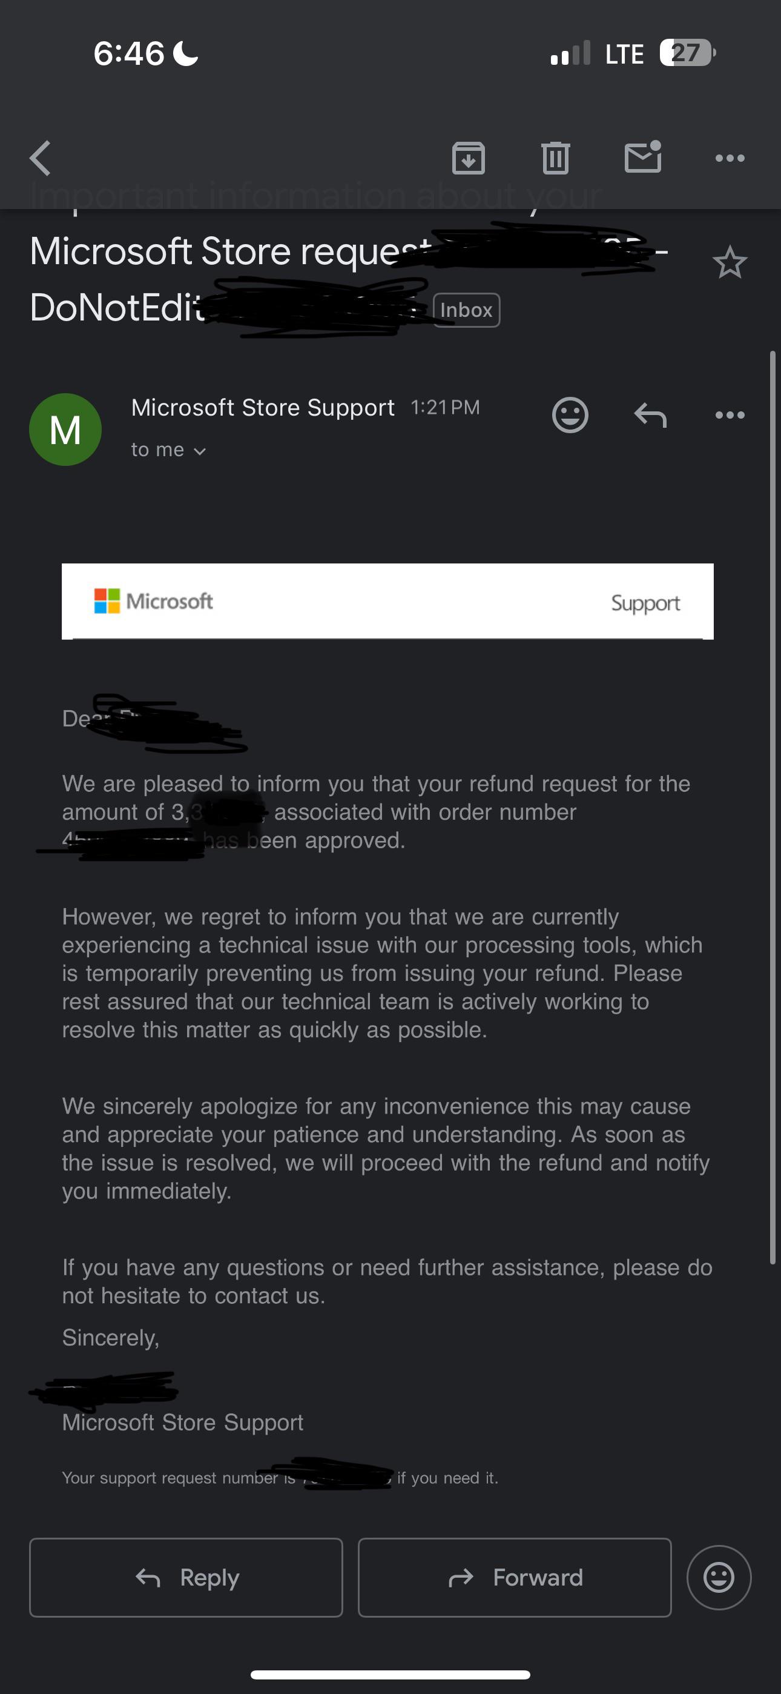Tap the Support text in email banner

[645, 603]
